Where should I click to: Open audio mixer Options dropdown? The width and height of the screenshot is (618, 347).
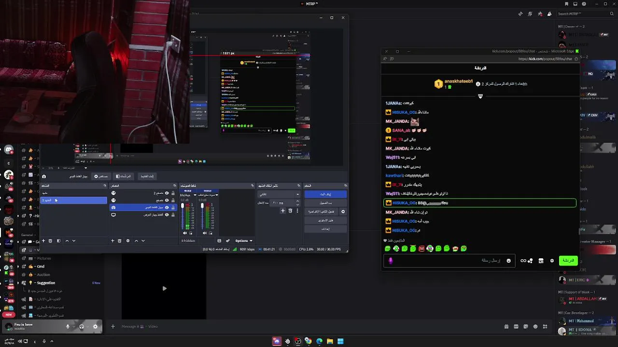[244, 240]
